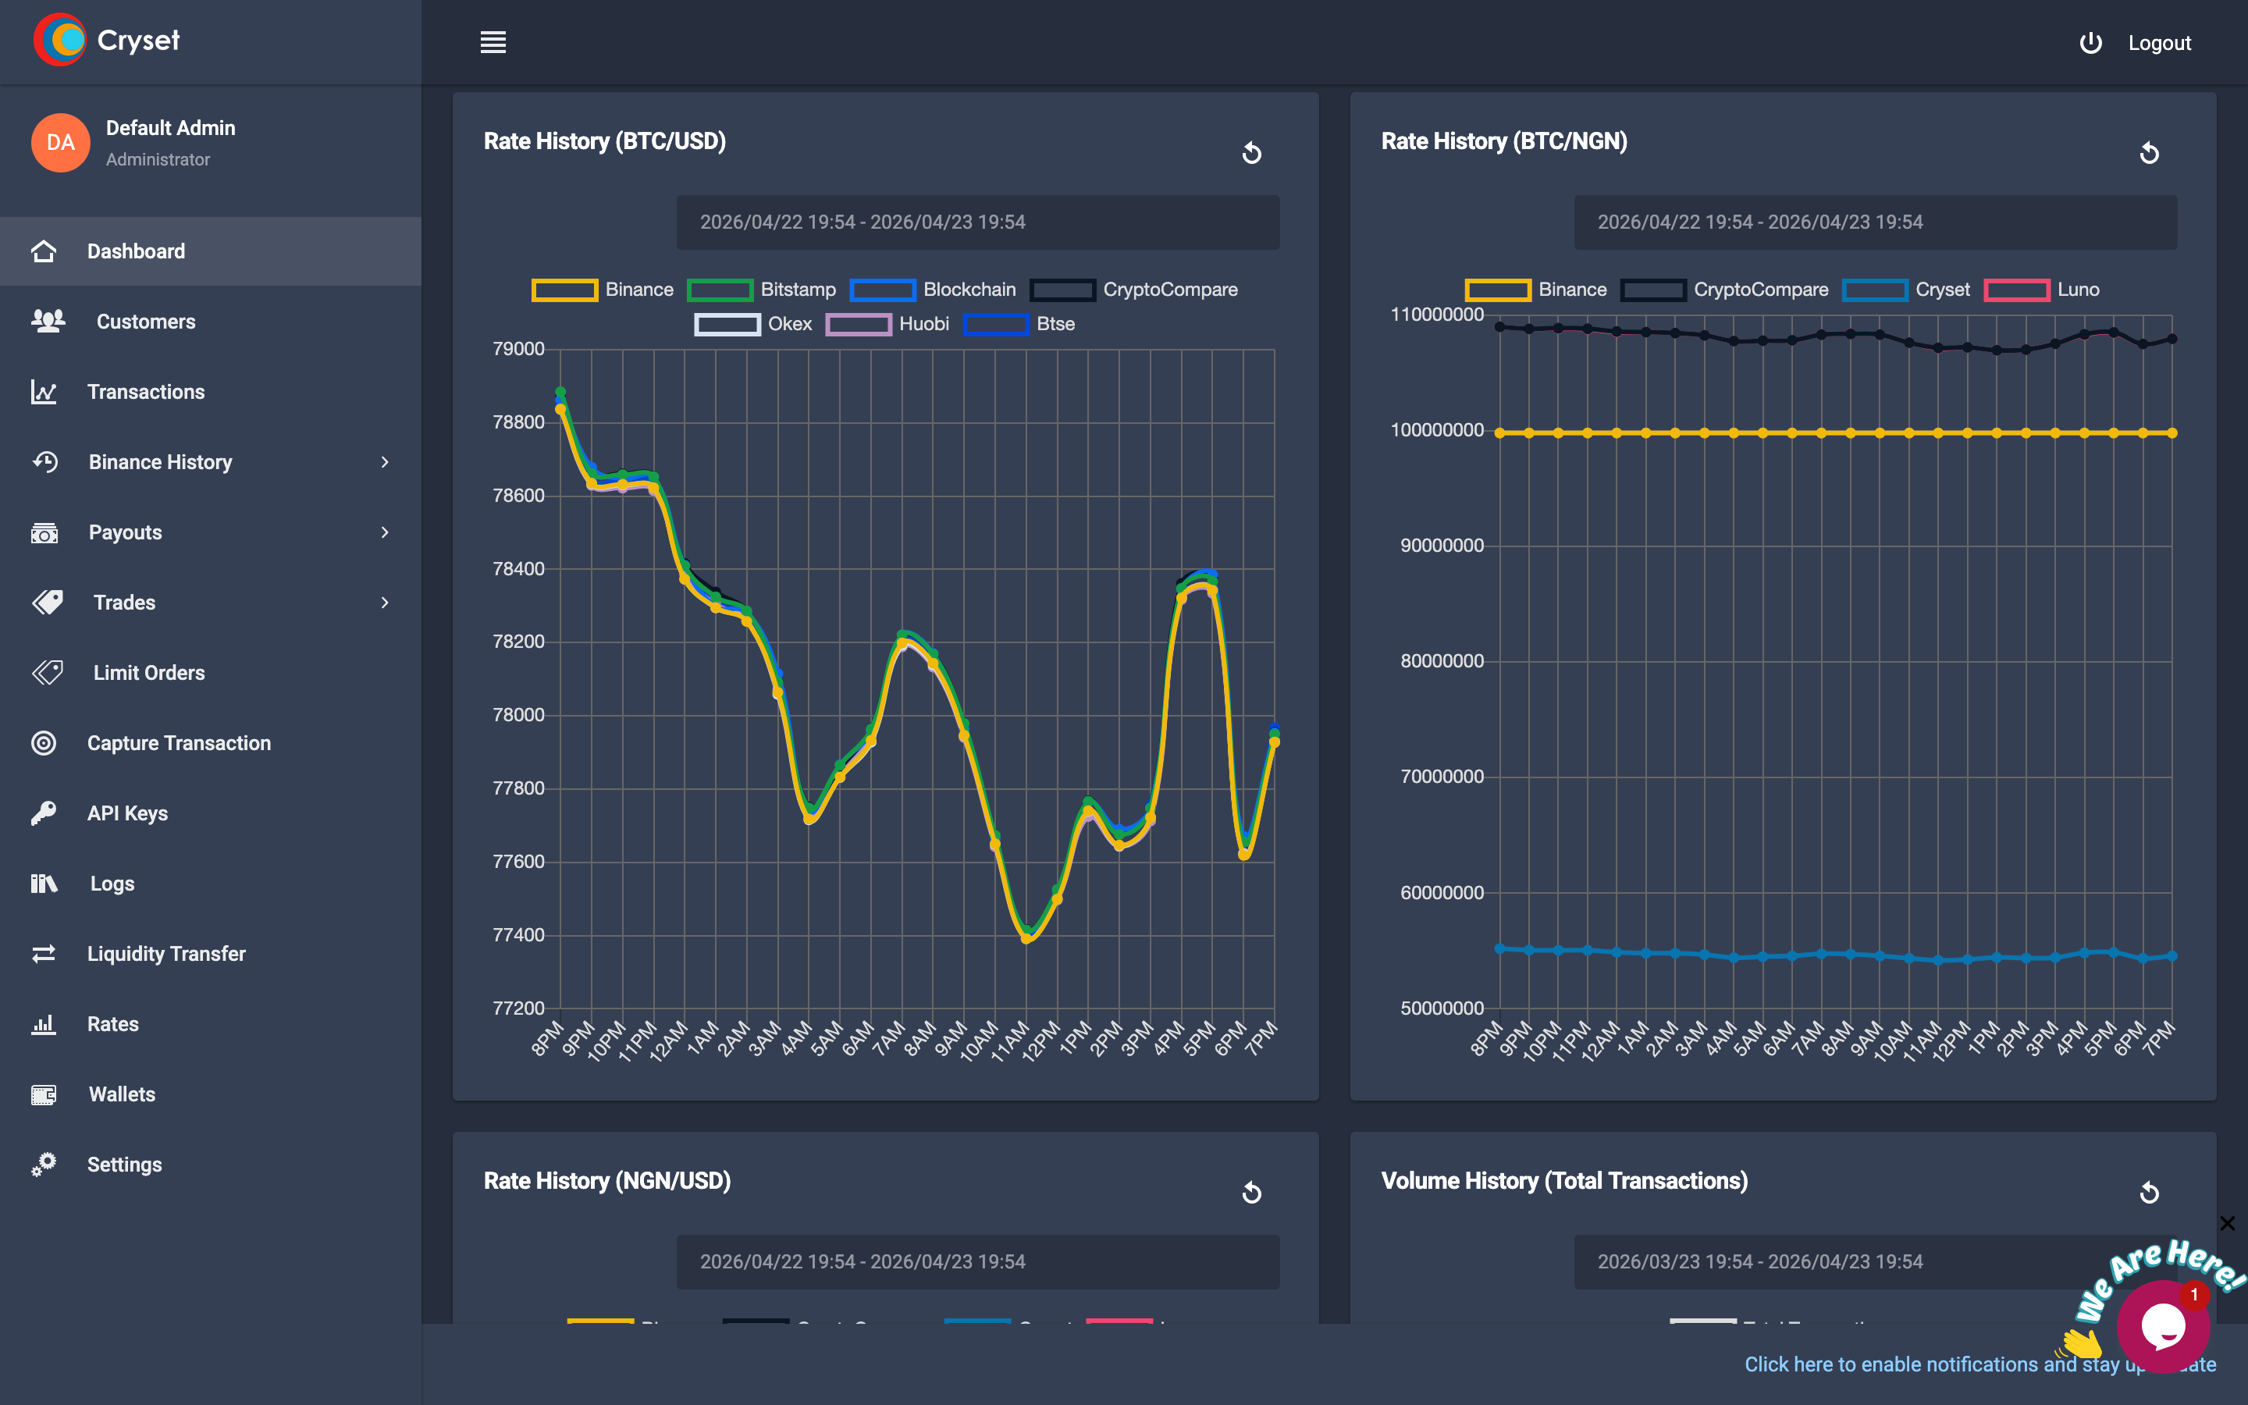Go to the Wallets page
Image resolution: width=2248 pixels, height=1405 pixels.
coord(211,1094)
